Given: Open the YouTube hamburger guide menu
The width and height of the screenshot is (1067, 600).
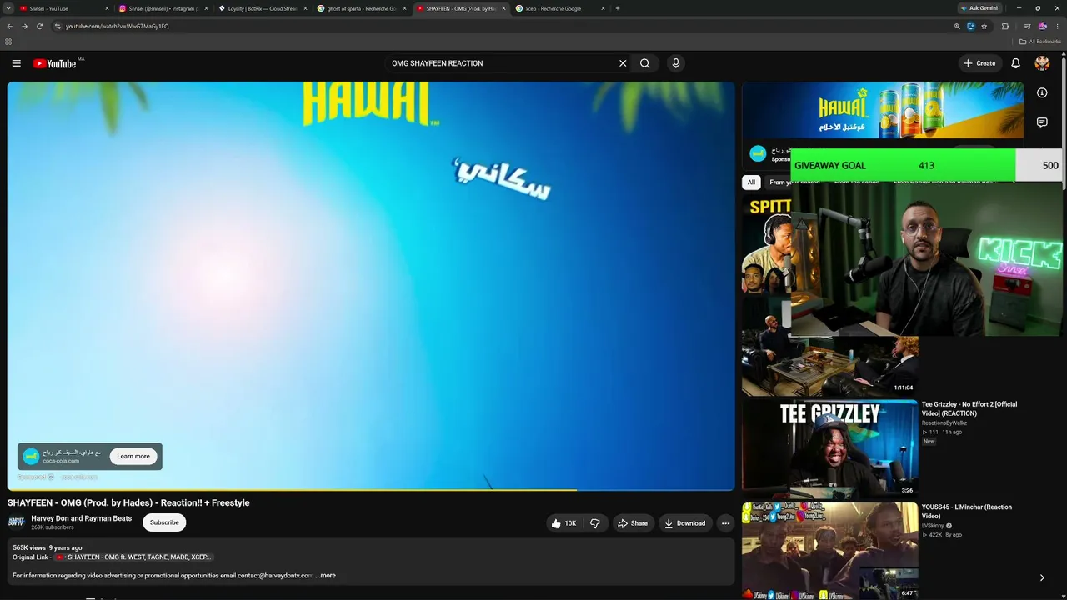Looking at the screenshot, I should pyautogui.click(x=16, y=63).
